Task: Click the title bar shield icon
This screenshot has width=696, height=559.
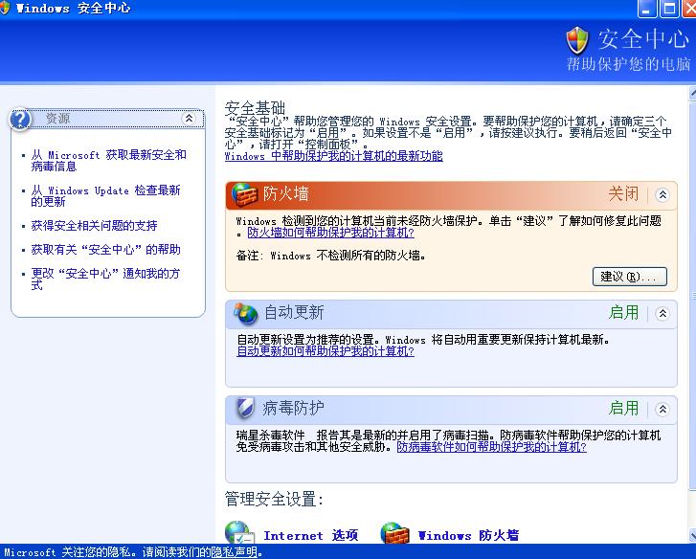Action: pos(5,8)
